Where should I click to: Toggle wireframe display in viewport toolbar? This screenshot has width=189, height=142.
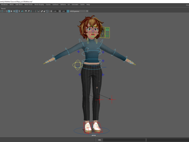(x=6, y=11)
